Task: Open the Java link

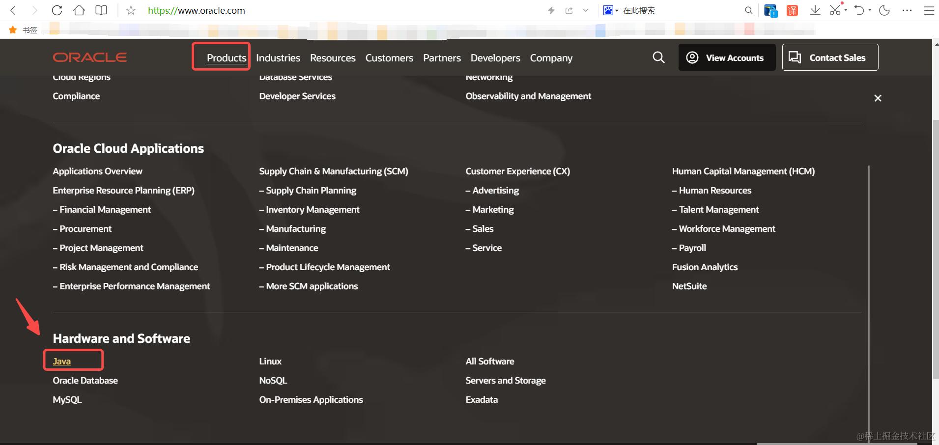Action: click(62, 361)
